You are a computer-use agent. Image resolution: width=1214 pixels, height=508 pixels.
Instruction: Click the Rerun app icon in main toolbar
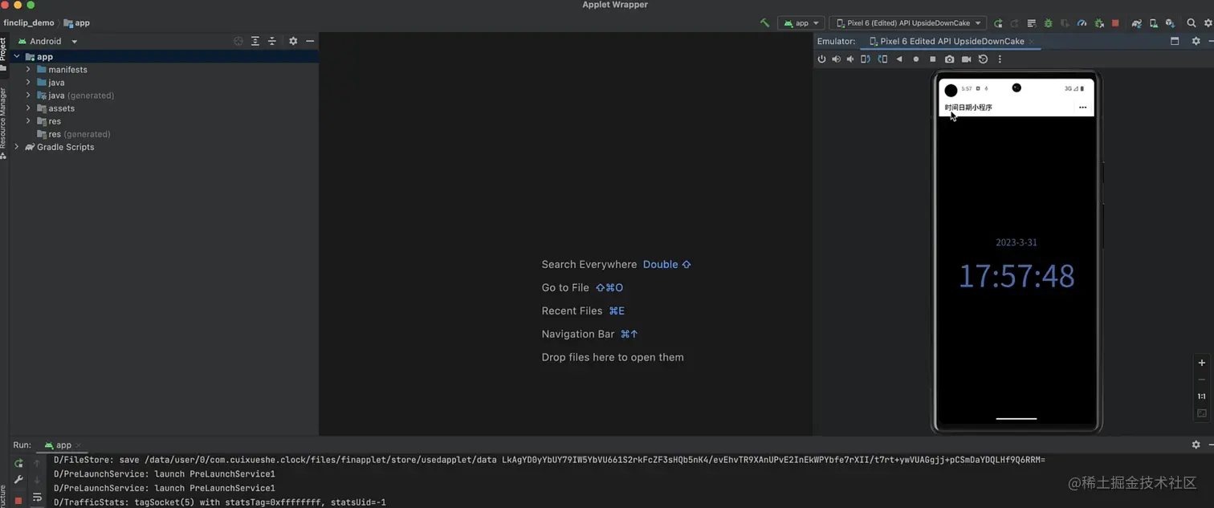click(998, 23)
